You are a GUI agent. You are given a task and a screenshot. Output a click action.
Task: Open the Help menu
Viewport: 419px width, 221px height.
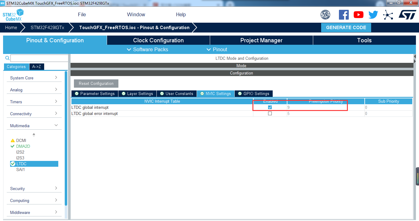[181, 14]
